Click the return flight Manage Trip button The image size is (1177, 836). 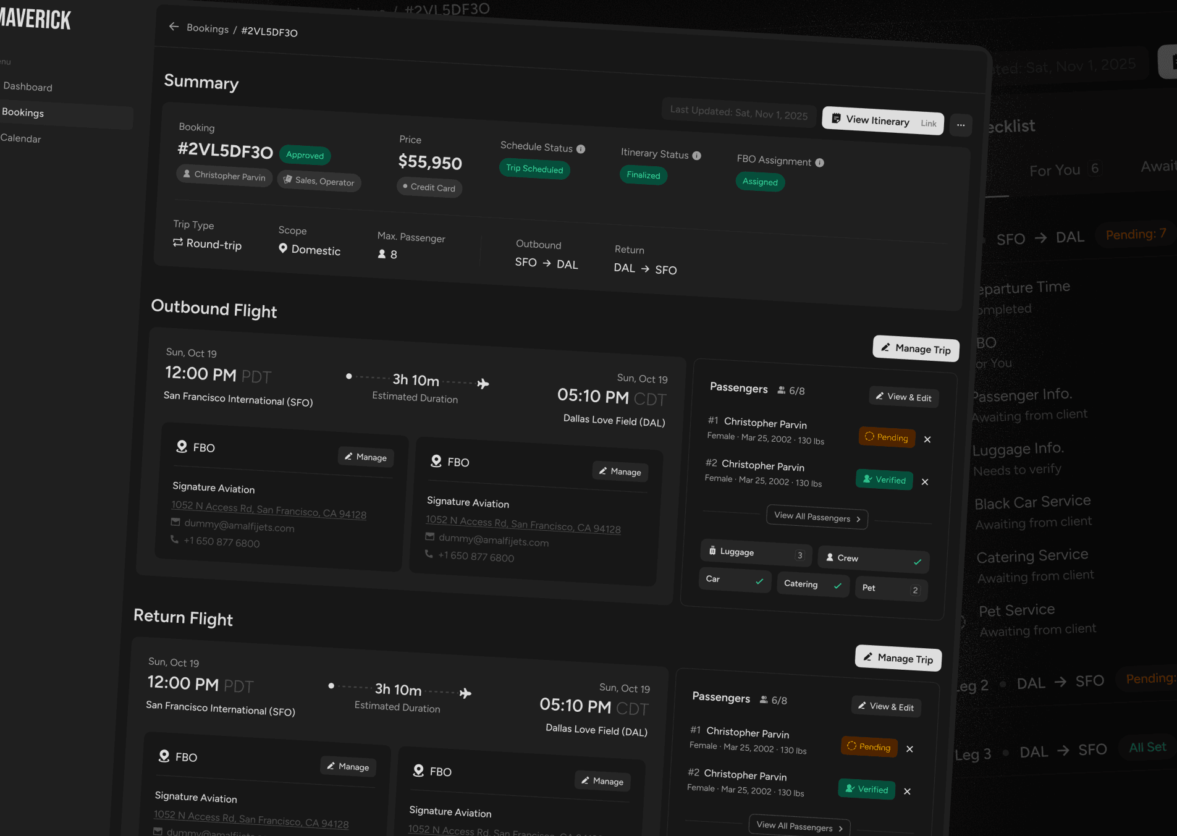(x=898, y=659)
